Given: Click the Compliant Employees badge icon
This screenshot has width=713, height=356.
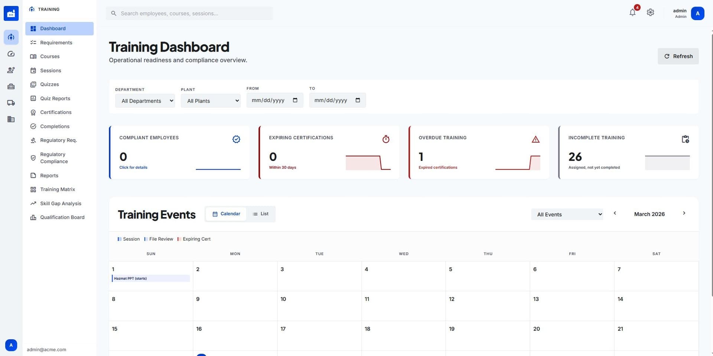Looking at the screenshot, I should (236, 139).
